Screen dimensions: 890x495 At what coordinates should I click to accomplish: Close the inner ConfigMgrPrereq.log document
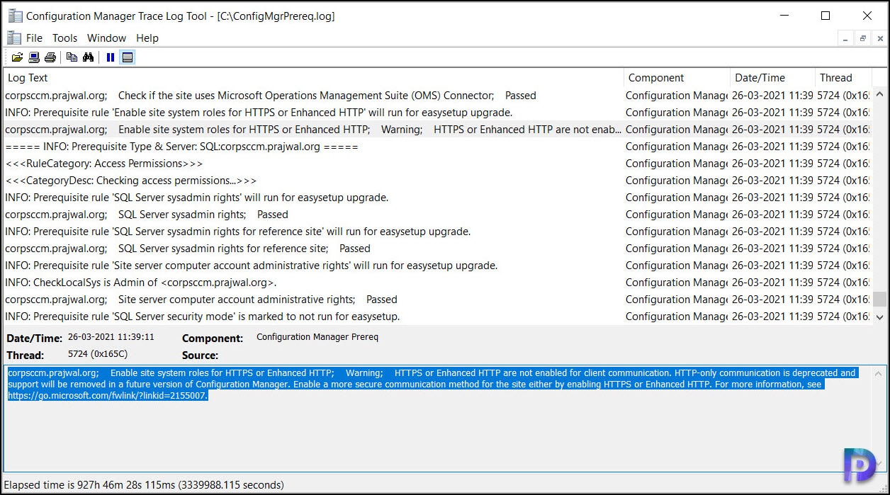880,38
